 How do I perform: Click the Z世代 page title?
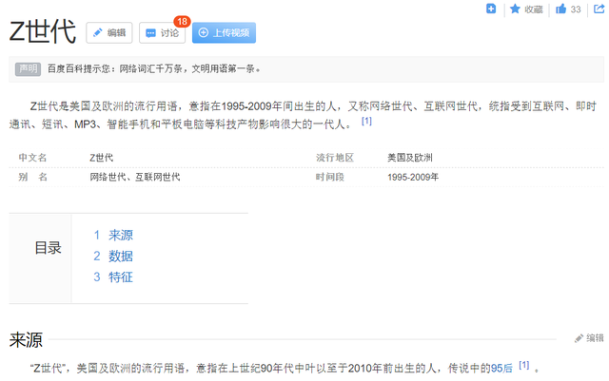pos(42,31)
